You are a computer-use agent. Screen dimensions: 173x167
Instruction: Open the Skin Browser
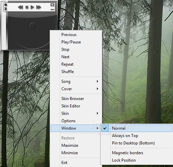click(76, 99)
